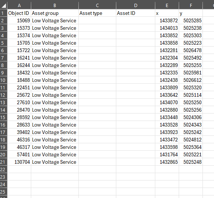
Task: Select cell with Object ID 39402
Action: (19, 132)
